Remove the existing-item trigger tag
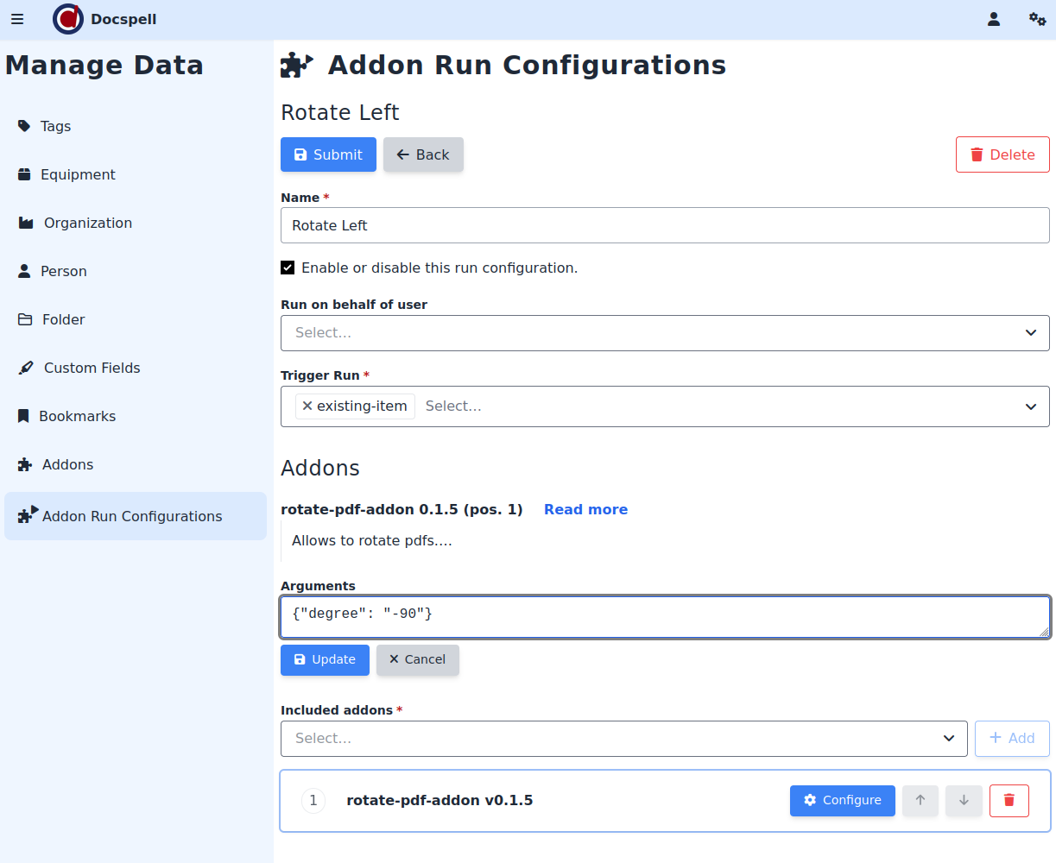This screenshot has height=863, width=1056. [307, 406]
